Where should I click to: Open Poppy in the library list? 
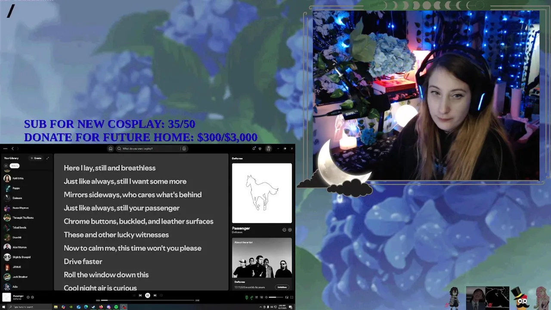(x=27, y=188)
